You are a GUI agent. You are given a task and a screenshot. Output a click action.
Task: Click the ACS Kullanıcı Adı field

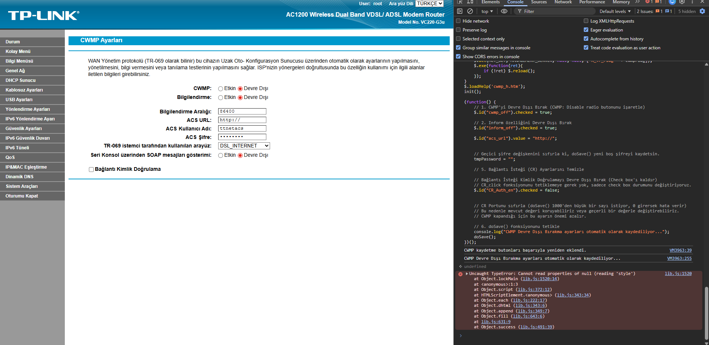pyautogui.click(x=242, y=128)
